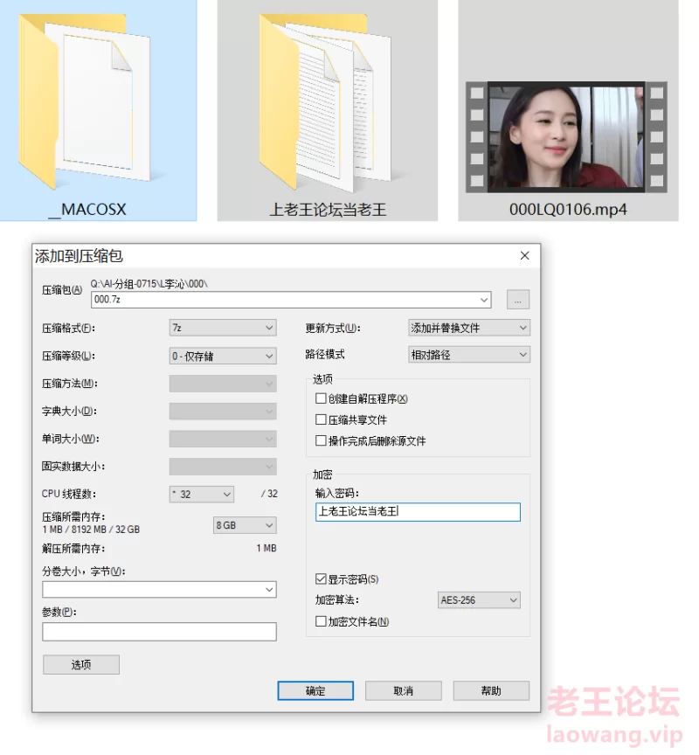Open the 加密算法 dropdown showing AES-256
This screenshot has height=755, width=699.
click(x=479, y=600)
